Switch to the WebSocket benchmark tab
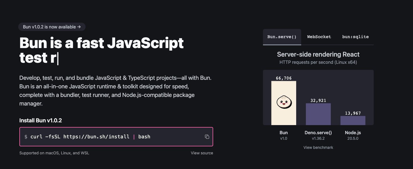The image size is (413, 169). click(x=319, y=37)
